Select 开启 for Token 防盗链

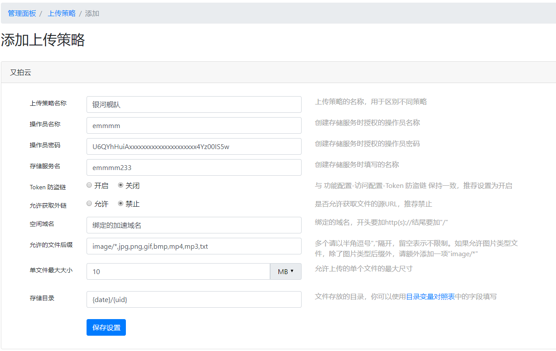[90, 185]
